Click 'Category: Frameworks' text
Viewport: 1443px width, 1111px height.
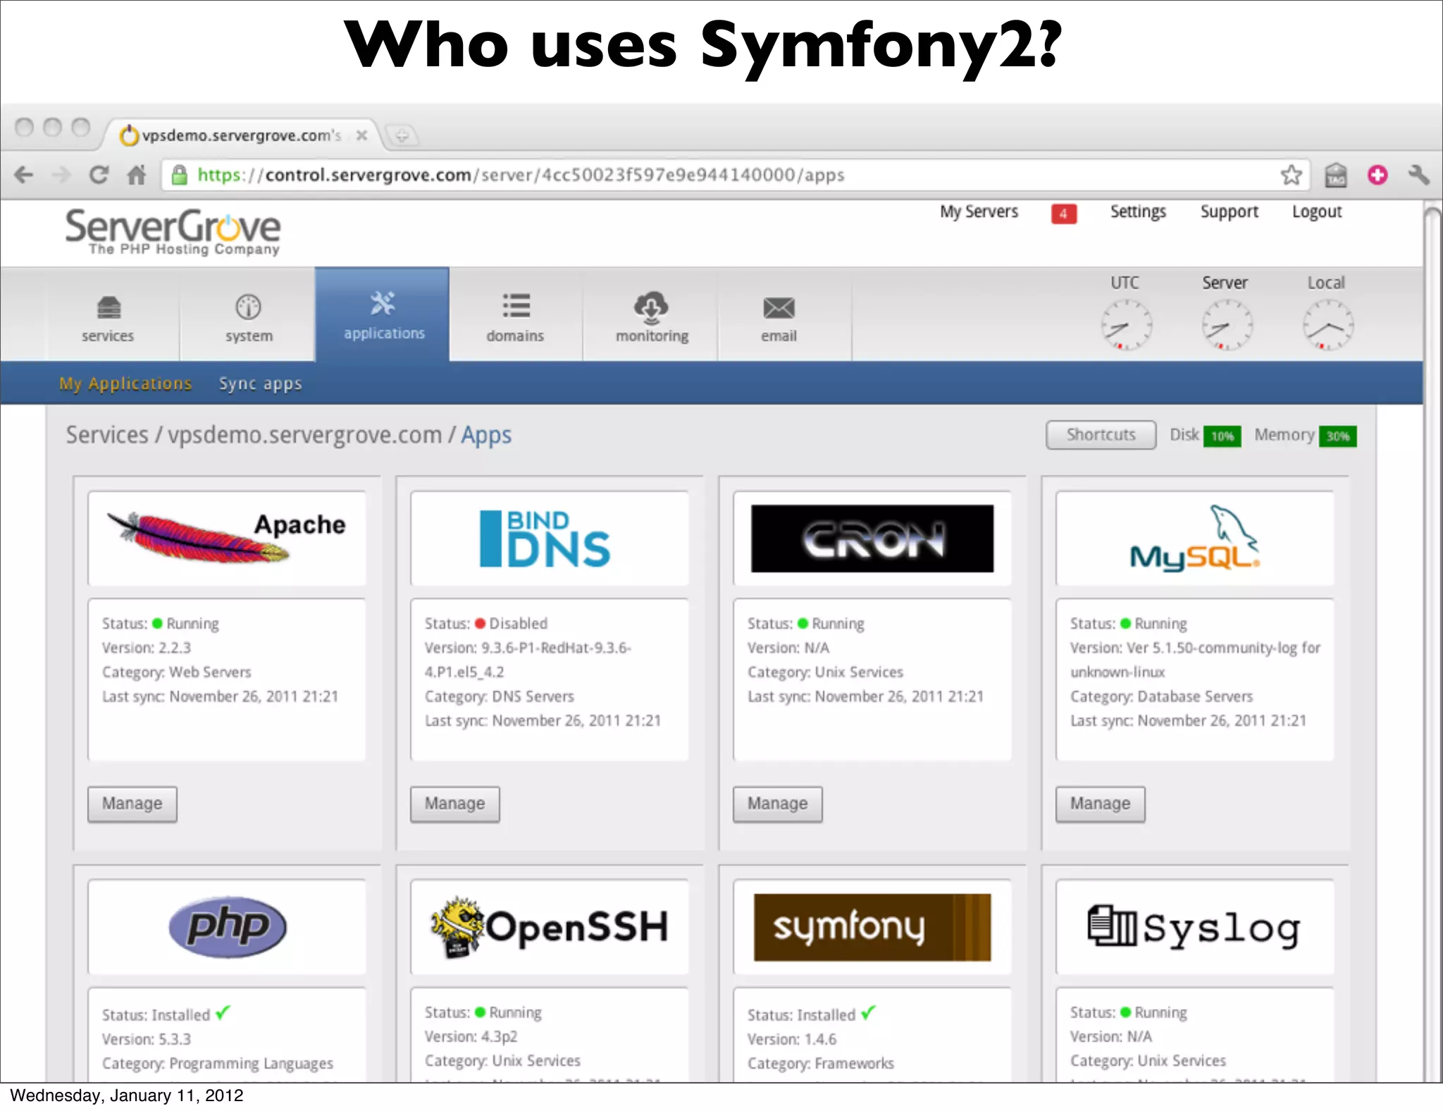821,1063
